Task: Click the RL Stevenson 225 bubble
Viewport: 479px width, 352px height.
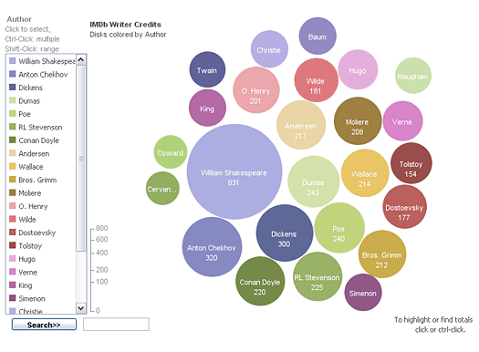Action: [318, 276]
